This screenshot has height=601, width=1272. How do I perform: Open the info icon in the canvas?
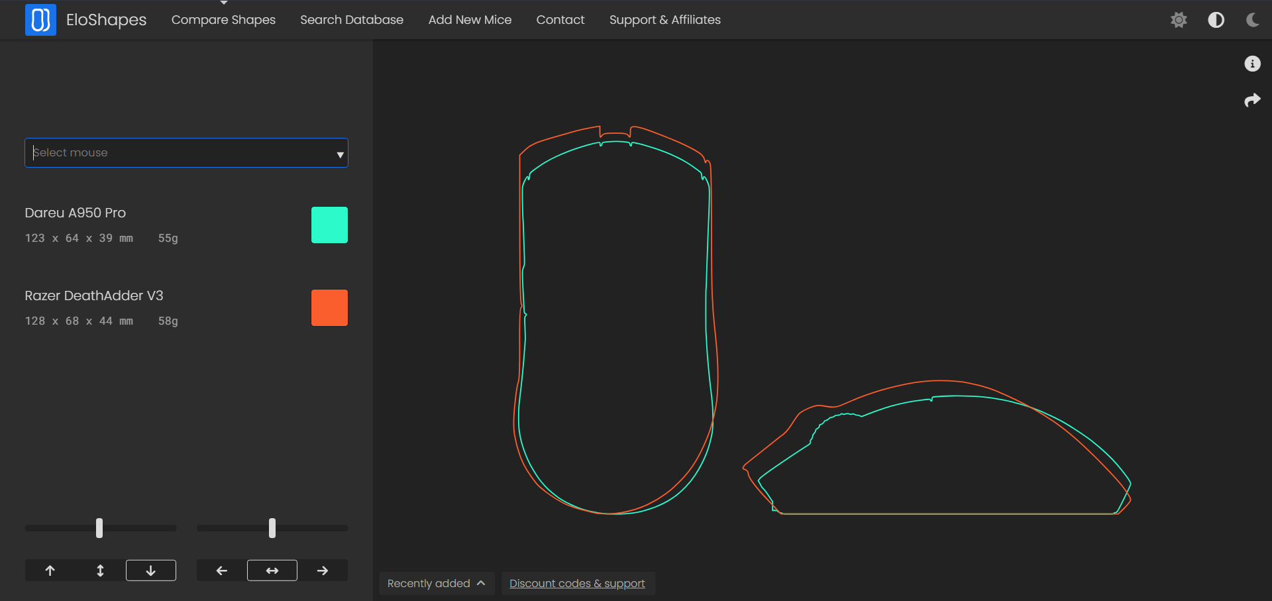[1252, 64]
